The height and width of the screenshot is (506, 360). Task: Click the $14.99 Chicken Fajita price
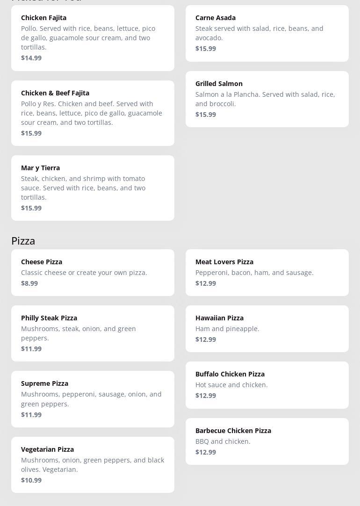tap(31, 58)
